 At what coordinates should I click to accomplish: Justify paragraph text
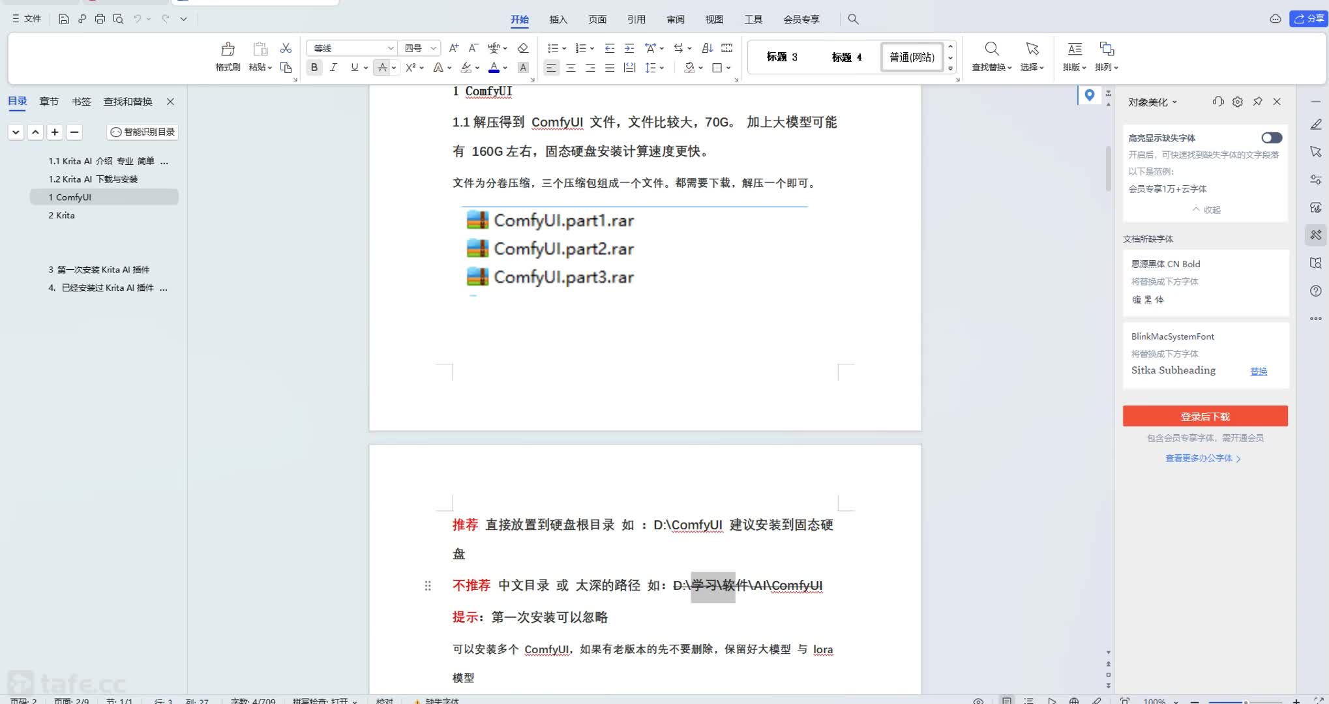pos(610,67)
